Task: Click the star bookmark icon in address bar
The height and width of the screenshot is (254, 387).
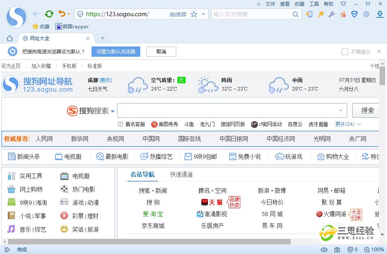Action: click(194, 14)
